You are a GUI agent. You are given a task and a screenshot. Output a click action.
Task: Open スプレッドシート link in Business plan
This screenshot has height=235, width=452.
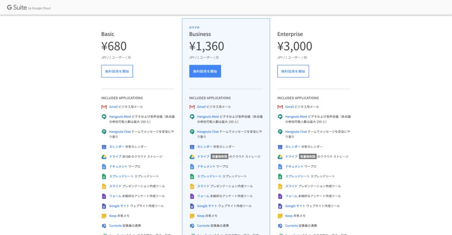(209, 176)
